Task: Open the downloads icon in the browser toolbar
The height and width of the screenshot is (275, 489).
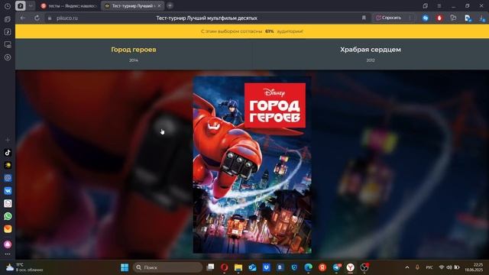Action: tap(481, 18)
